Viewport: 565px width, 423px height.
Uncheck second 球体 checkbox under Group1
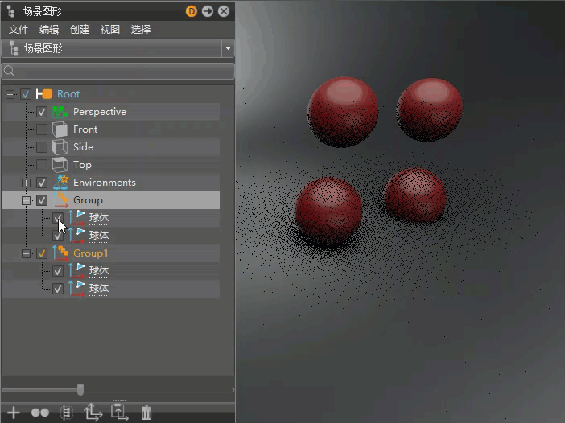coord(58,289)
